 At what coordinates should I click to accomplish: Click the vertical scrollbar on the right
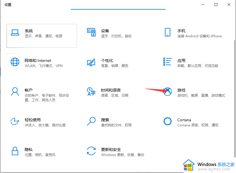click(x=235, y=99)
